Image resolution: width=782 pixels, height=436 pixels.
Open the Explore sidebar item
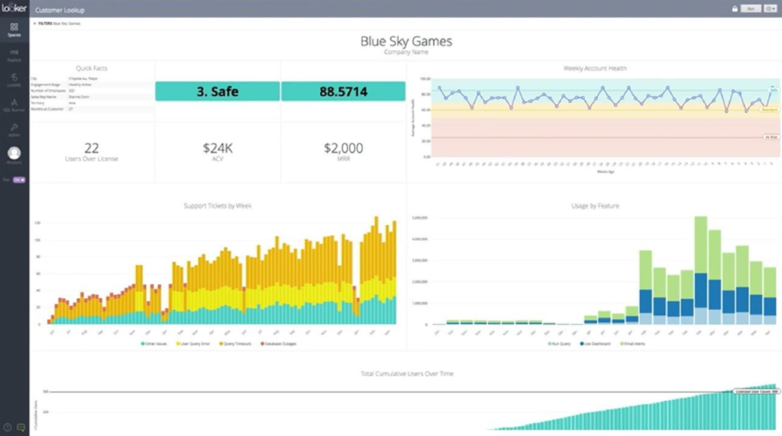click(x=14, y=55)
